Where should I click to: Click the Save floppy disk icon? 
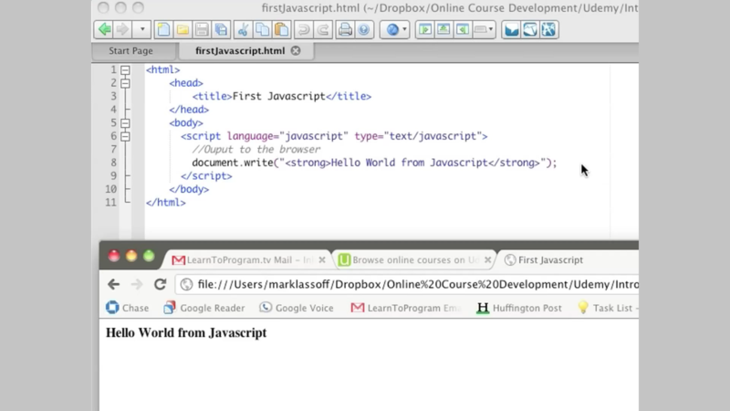point(202,29)
